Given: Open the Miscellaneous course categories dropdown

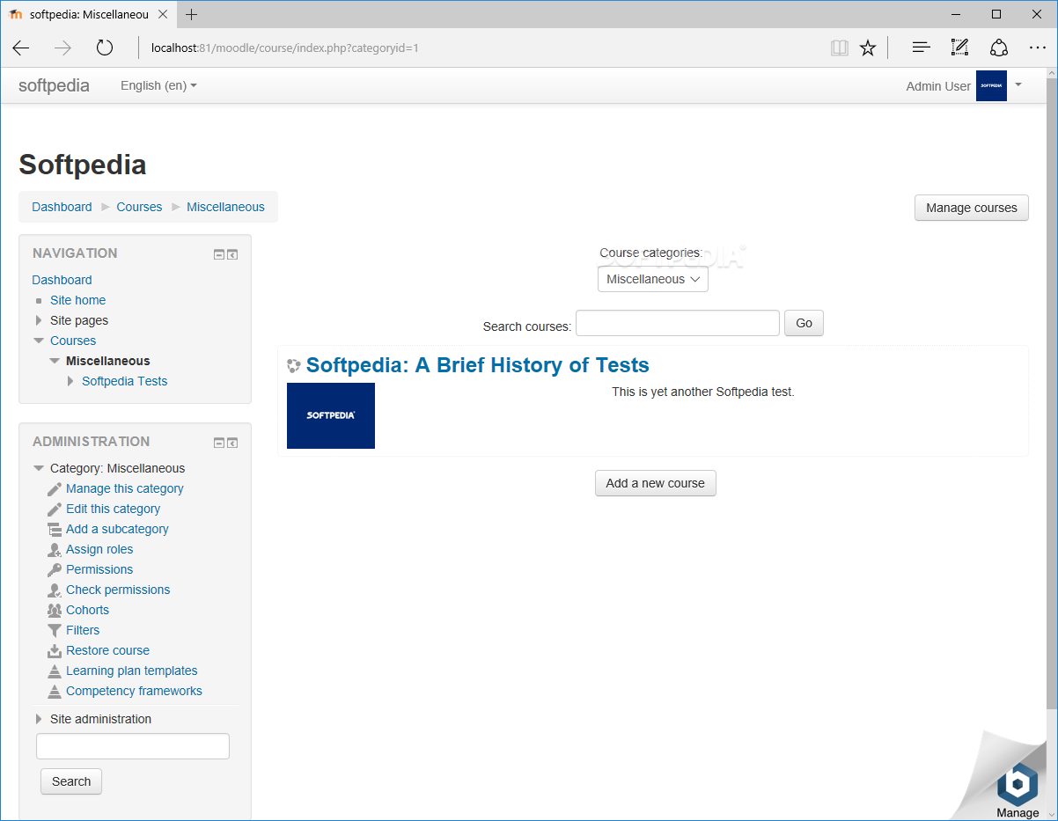Looking at the screenshot, I should point(653,279).
